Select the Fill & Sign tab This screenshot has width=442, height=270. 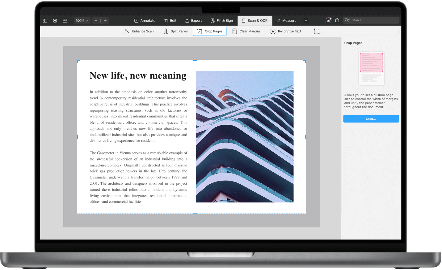[222, 21]
